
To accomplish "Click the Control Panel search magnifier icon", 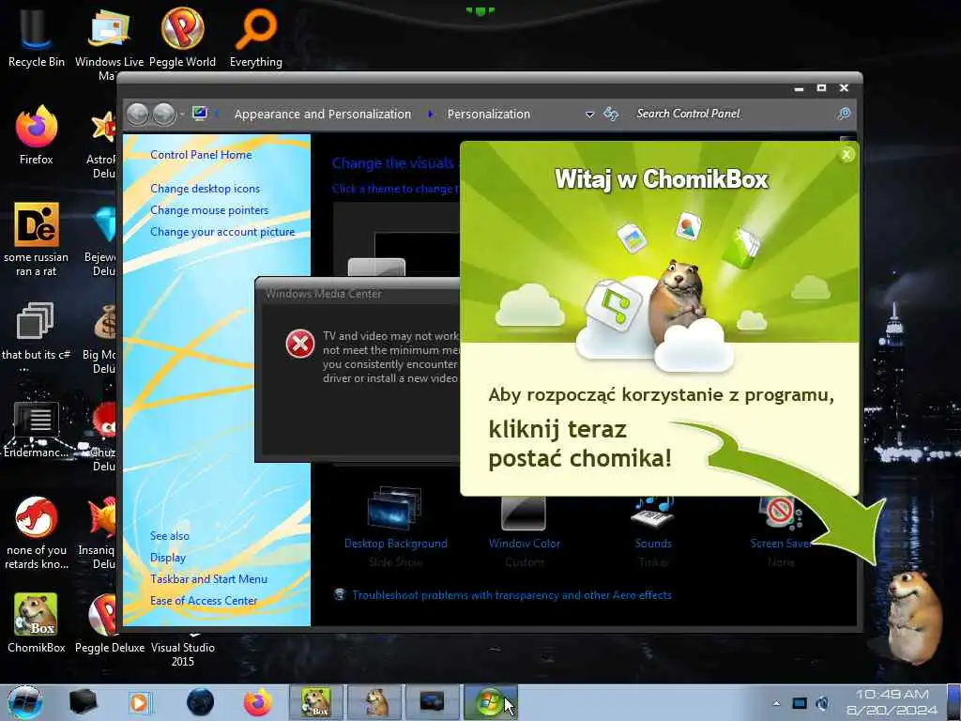I will 844,114.
